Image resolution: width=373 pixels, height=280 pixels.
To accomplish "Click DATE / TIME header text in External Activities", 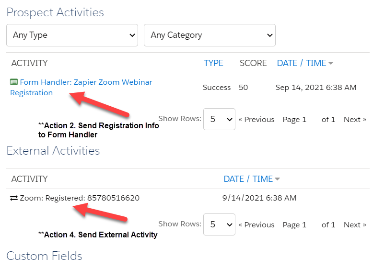I will pos(248,179).
